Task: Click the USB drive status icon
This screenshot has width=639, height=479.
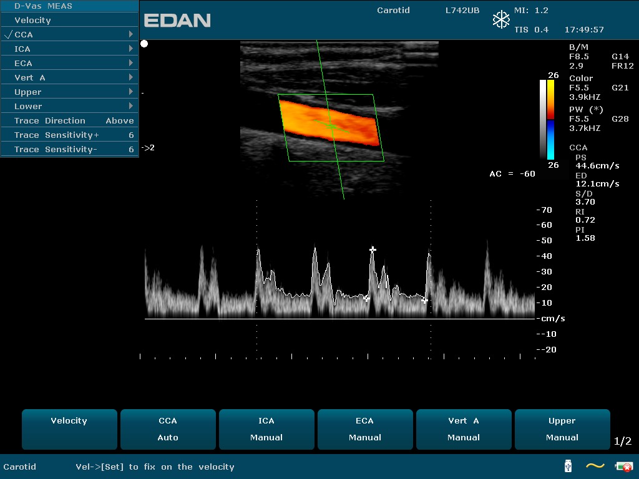Action: pos(568,466)
